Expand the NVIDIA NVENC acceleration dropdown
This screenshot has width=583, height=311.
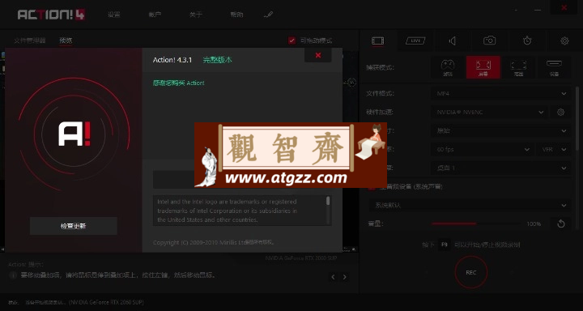[x=489, y=112]
